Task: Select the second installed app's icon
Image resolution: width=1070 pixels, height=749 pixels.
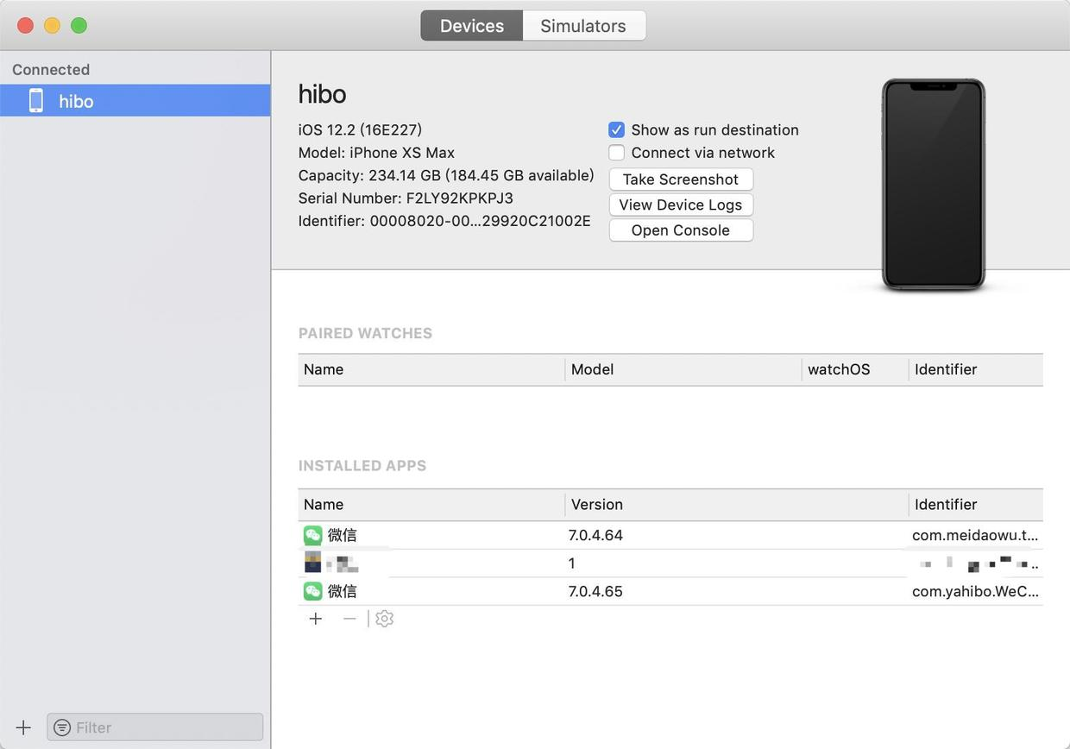Action: click(312, 563)
